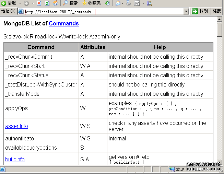Go to browser home page

click(56, 3)
